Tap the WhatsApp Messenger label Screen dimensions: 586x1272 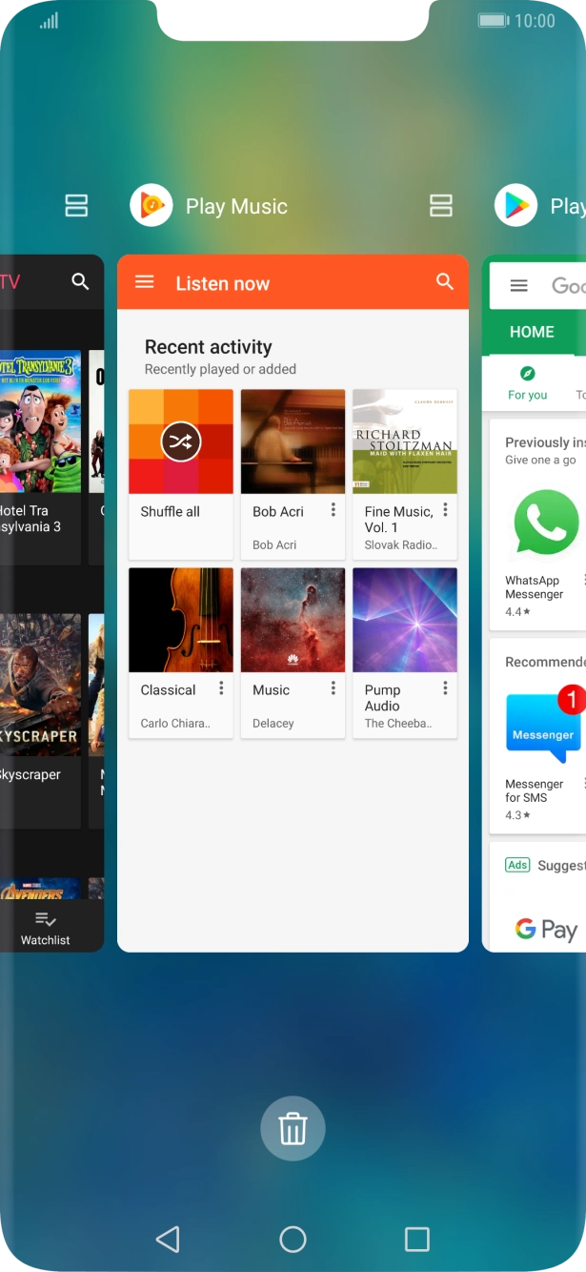tap(535, 587)
